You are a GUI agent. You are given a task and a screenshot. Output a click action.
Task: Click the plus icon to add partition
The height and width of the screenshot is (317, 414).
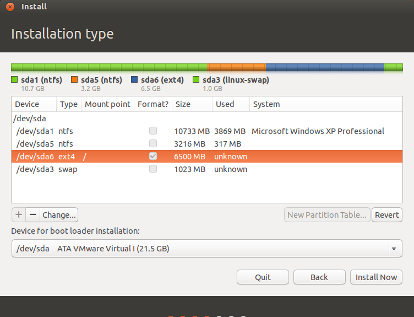pyautogui.click(x=18, y=214)
